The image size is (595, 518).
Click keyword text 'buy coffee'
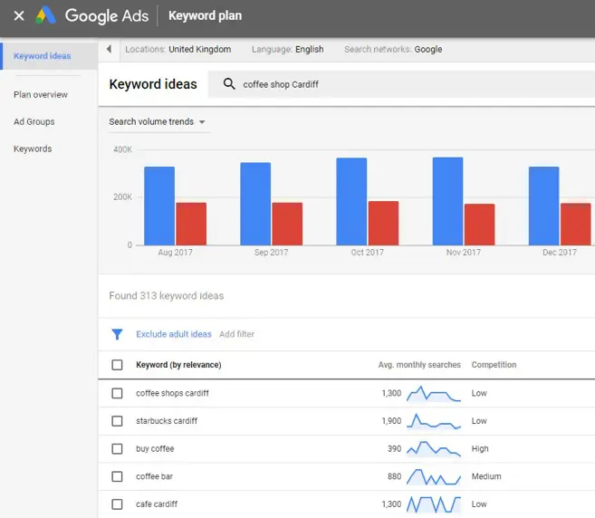click(x=155, y=448)
